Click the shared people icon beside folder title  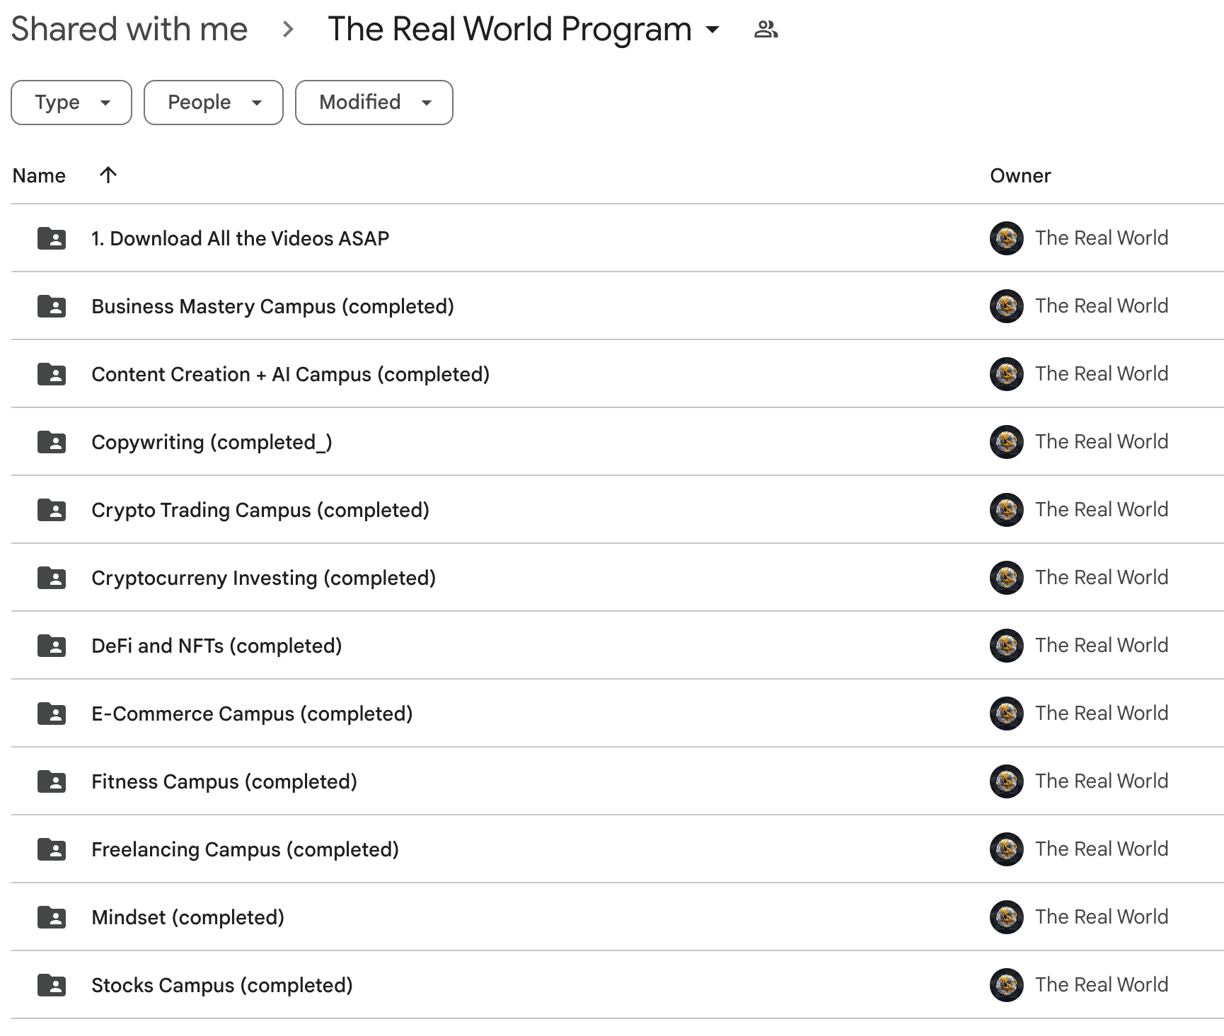coord(766,30)
